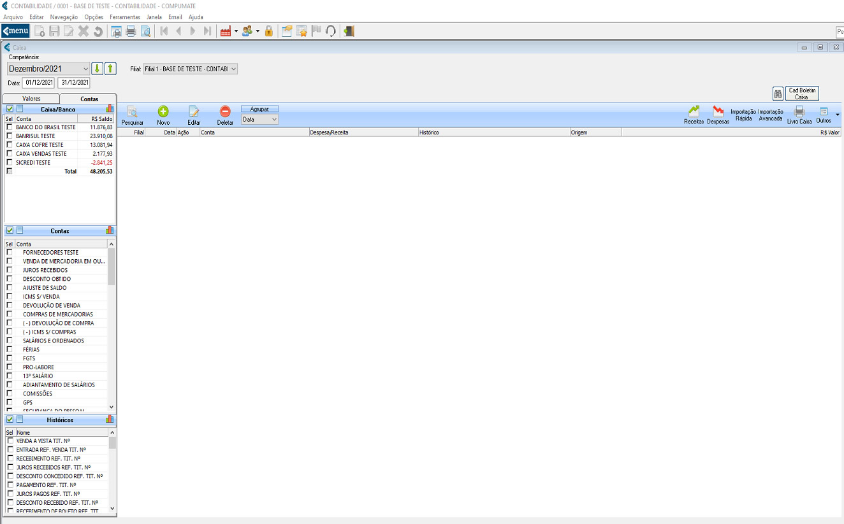Viewport: 844px width, 524px height.
Task: Click the binoculars search icon
Action: [x=778, y=94]
